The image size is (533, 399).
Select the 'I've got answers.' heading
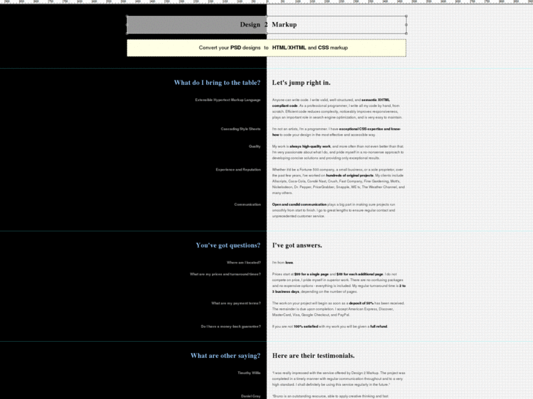(x=297, y=245)
